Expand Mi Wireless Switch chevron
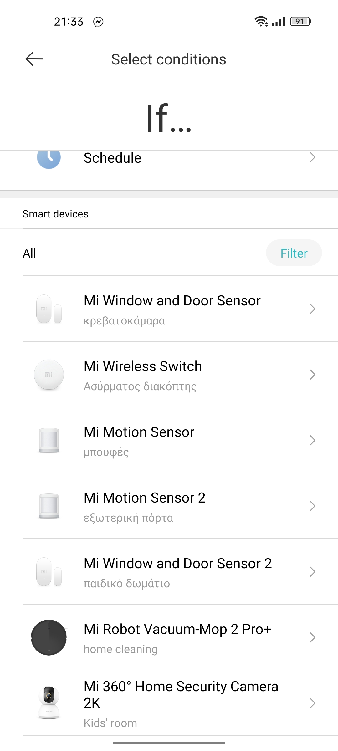Image resolution: width=338 pixels, height=751 pixels. (x=312, y=375)
